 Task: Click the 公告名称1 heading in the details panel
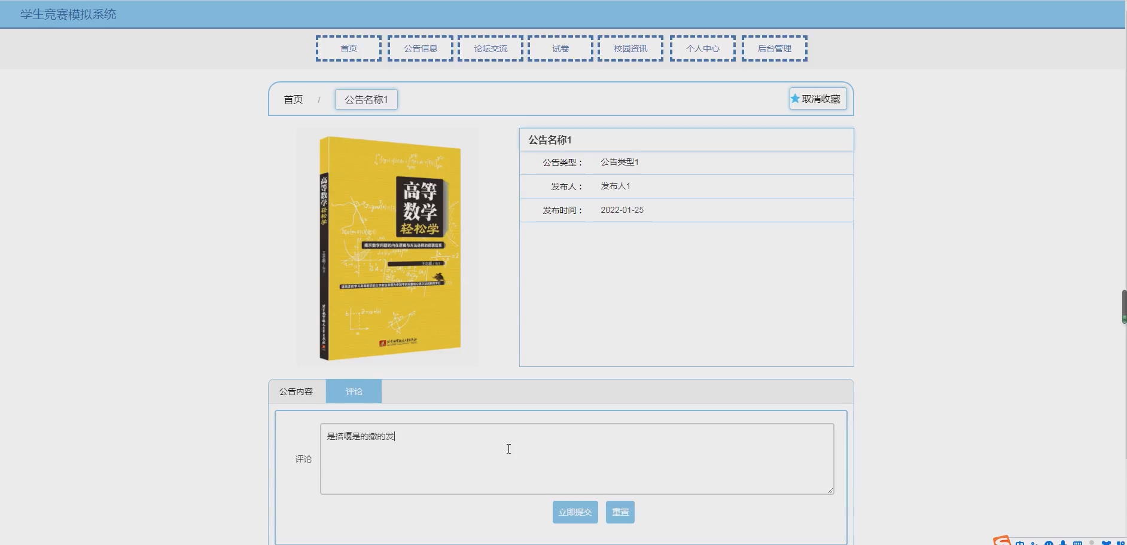pos(550,140)
